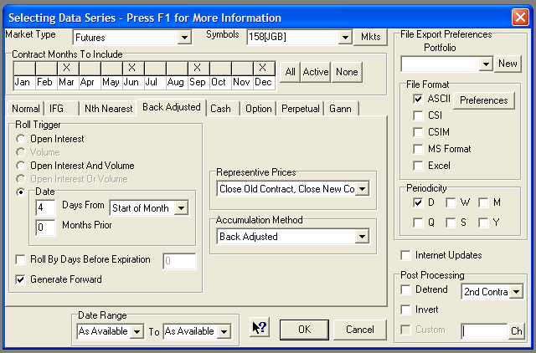Viewport: 536px width, 353px height.
Task: Uncheck the Dec contract month box
Action: 264,69
